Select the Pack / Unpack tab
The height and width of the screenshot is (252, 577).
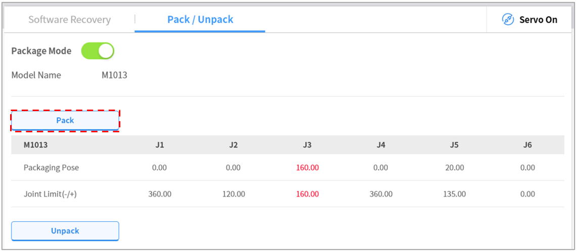click(200, 20)
